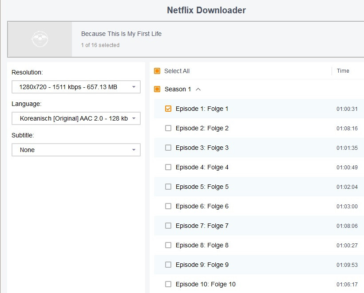This screenshot has height=293, width=364.
Task: Click the Time column header
Action: click(x=343, y=71)
